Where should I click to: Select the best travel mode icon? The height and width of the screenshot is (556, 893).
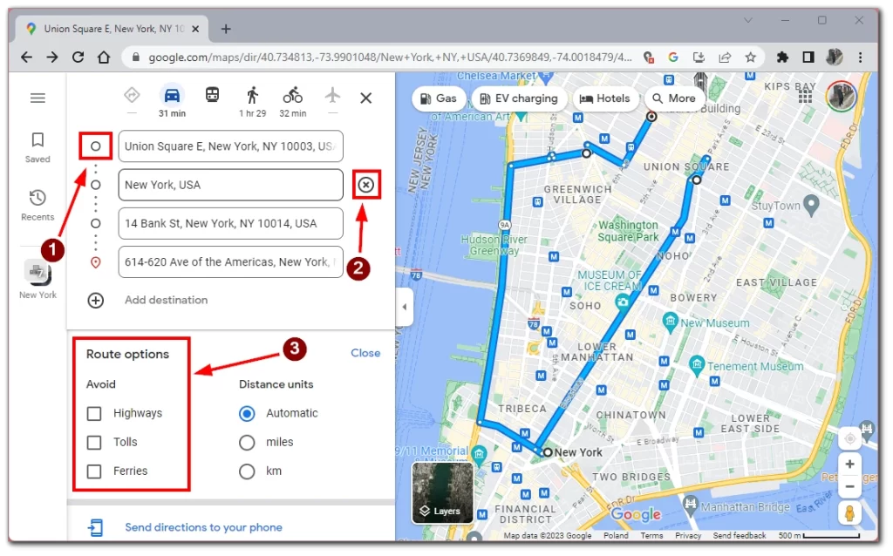coord(132,95)
